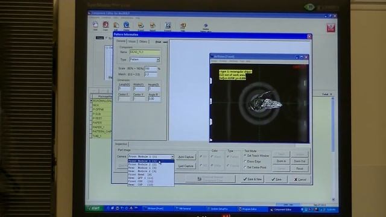Viewport: 386px width, 217px height.
Task: Click the vertical scrollbar of Component Editor
Action: click(x=333, y=149)
